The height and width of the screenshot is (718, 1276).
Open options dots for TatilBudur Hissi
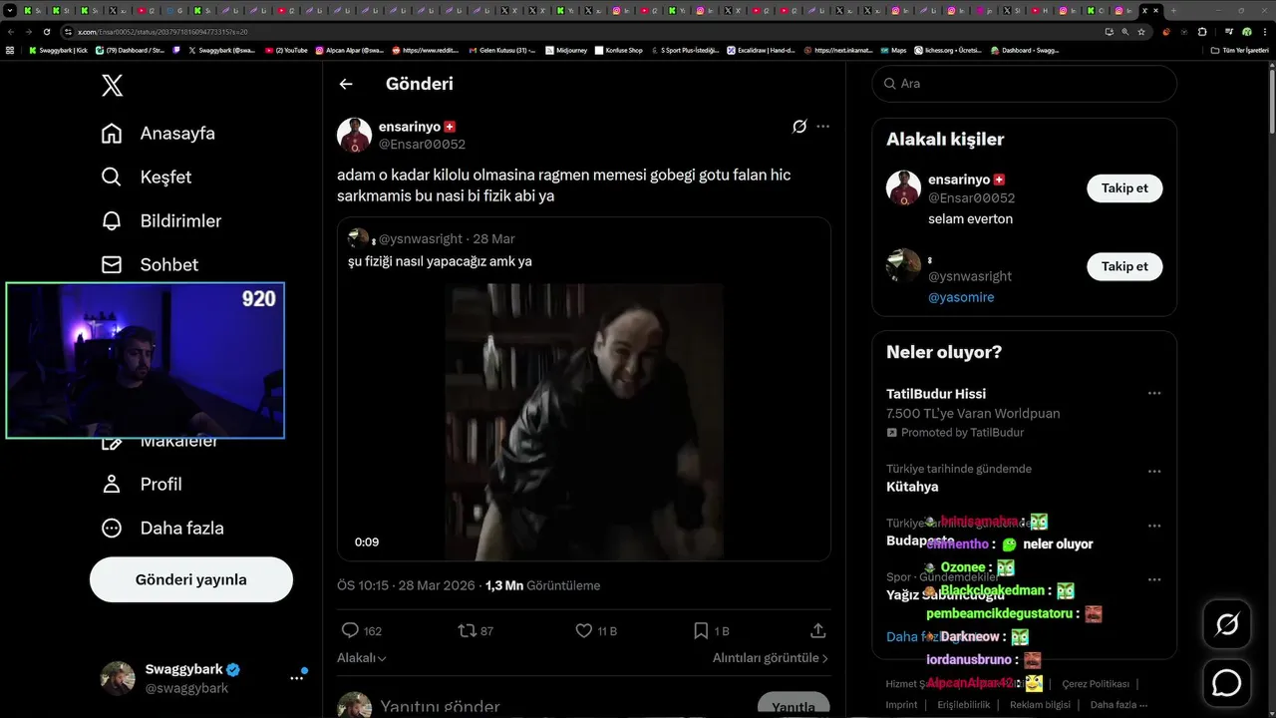[x=1154, y=393]
